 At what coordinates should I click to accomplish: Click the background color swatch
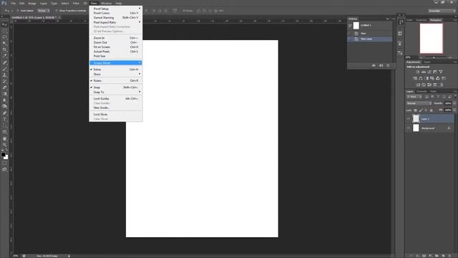click(x=6, y=158)
